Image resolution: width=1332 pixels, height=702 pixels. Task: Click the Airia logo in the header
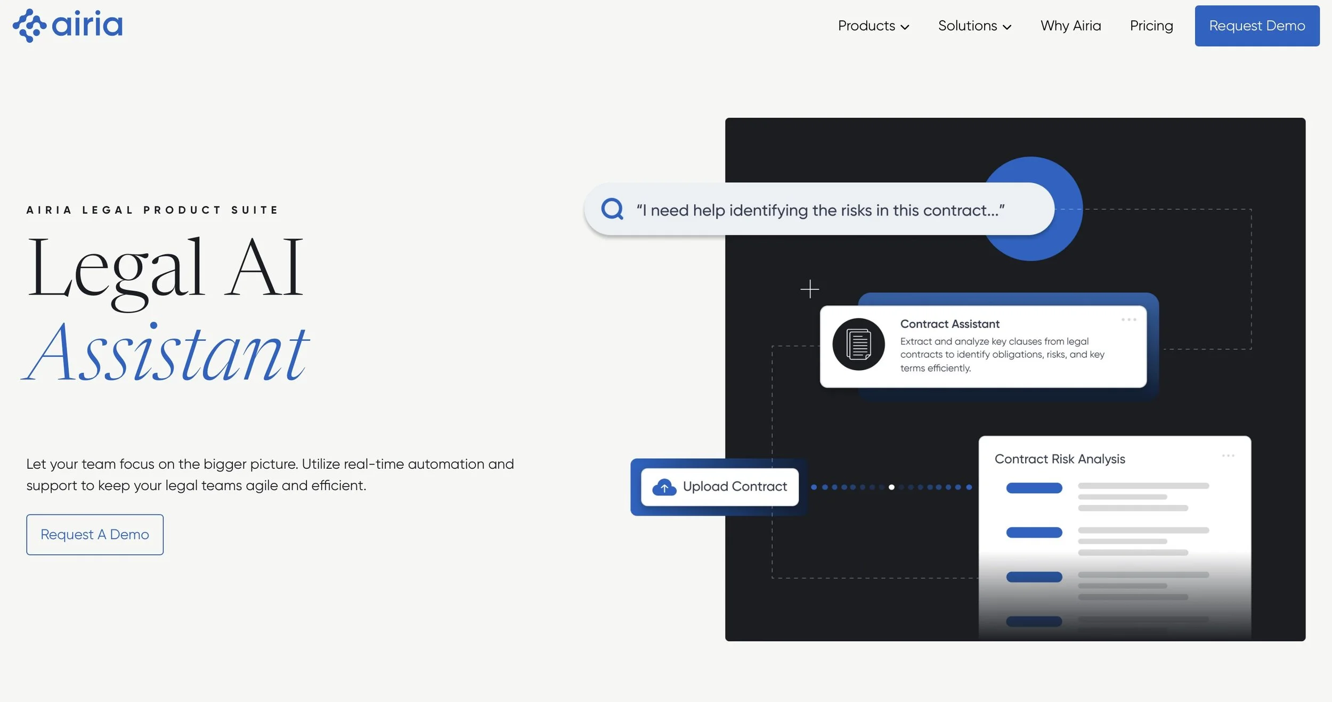click(68, 26)
